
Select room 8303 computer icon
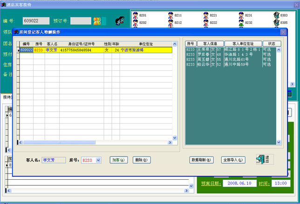tap(276, 15)
